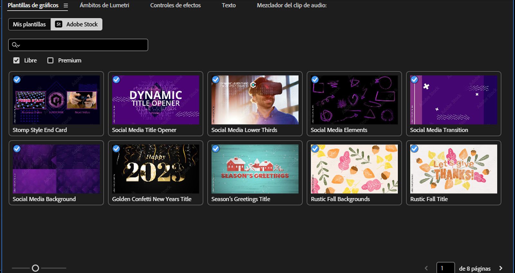This screenshot has height=273, width=515.
Task: Click the blue check badge on Social Media Elements
Action: point(315,80)
